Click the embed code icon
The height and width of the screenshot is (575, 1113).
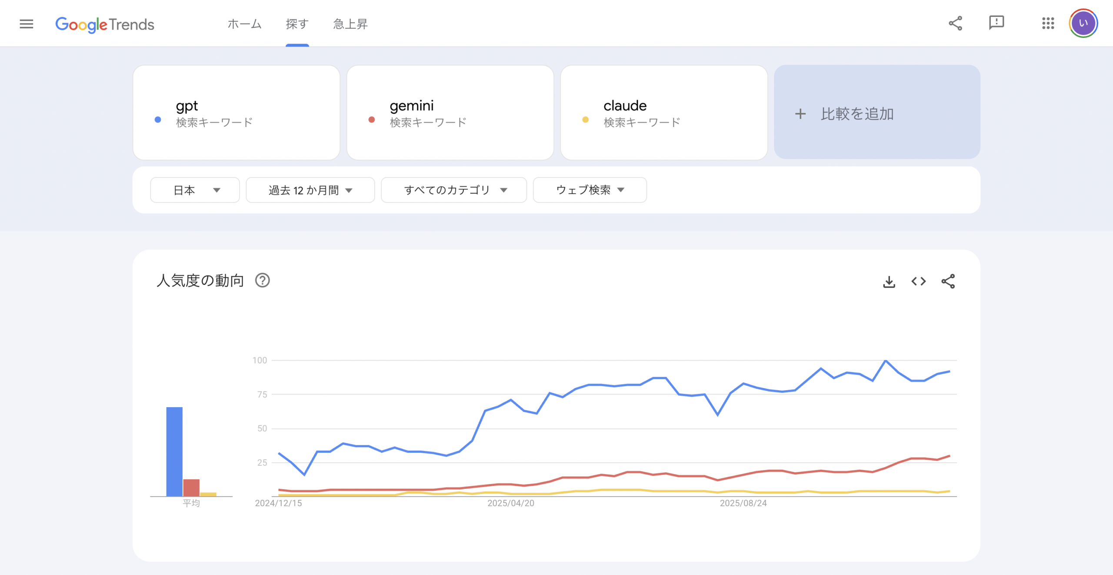(x=918, y=281)
